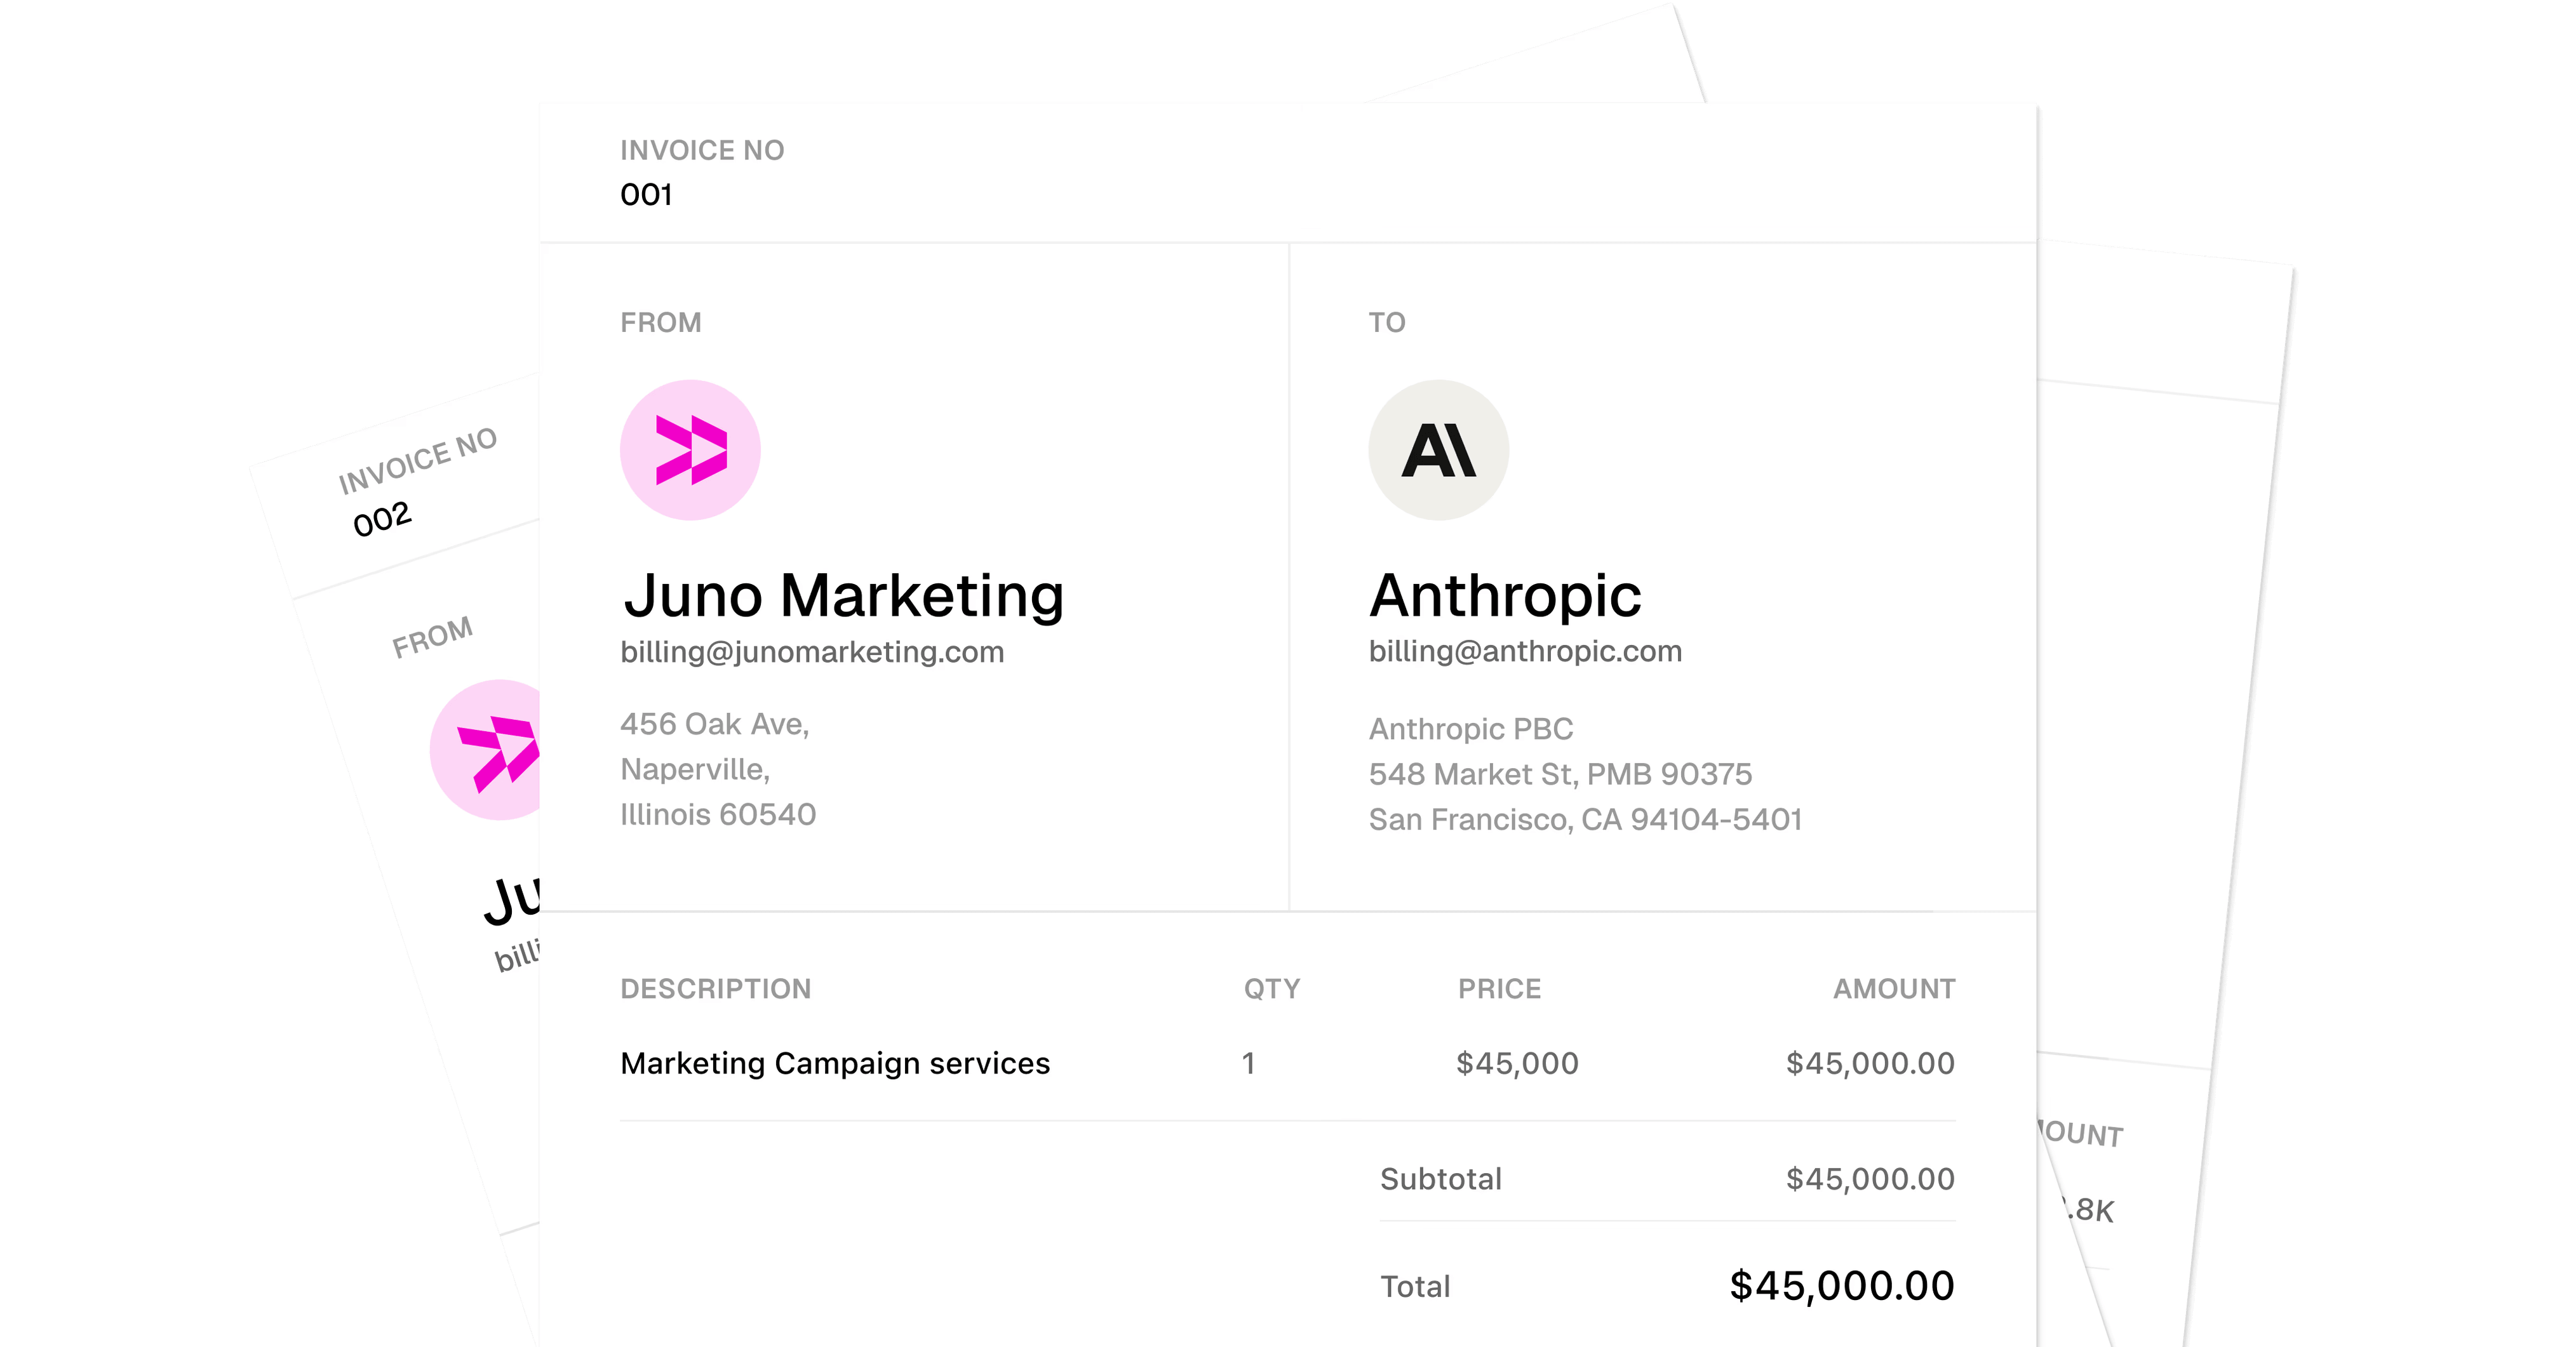
Task: Click the AMOUNT column header on invoice 001
Action: (1893, 988)
